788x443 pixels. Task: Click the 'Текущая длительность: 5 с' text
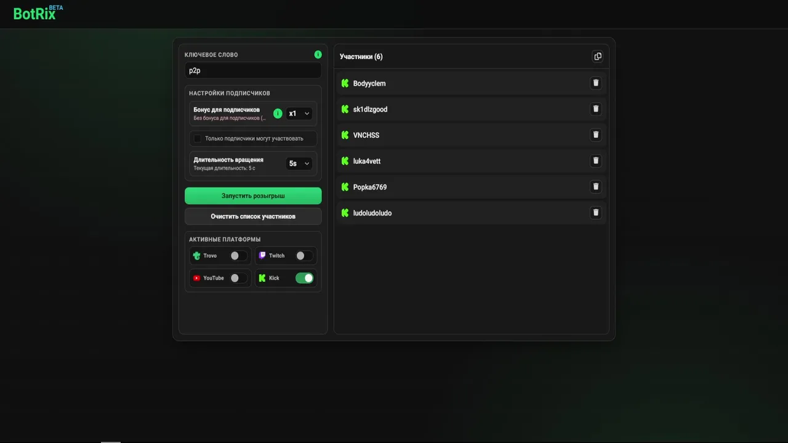pos(224,168)
